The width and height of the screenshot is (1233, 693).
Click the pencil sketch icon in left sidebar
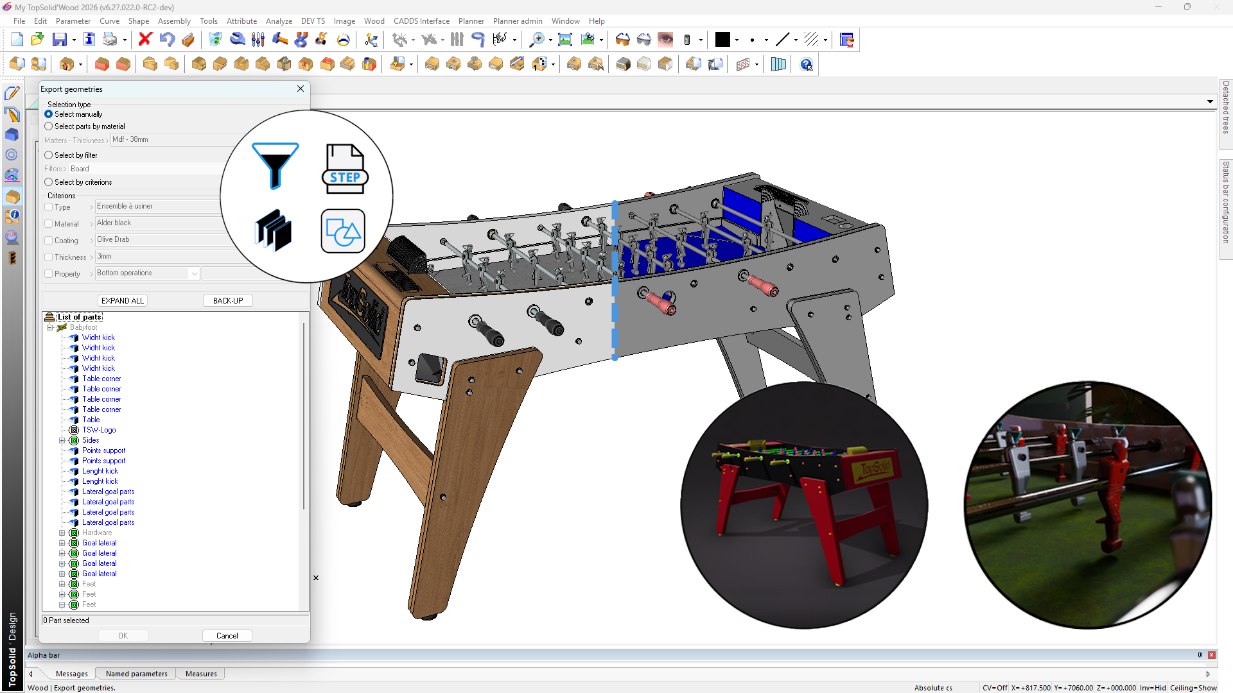(12, 94)
